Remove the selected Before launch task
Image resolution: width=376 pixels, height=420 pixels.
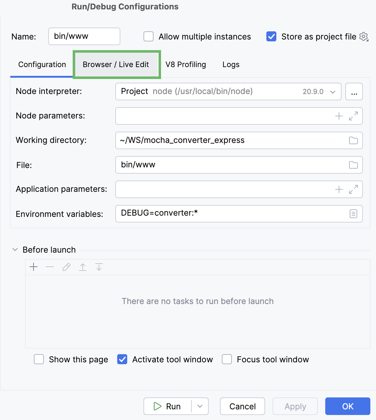click(50, 267)
